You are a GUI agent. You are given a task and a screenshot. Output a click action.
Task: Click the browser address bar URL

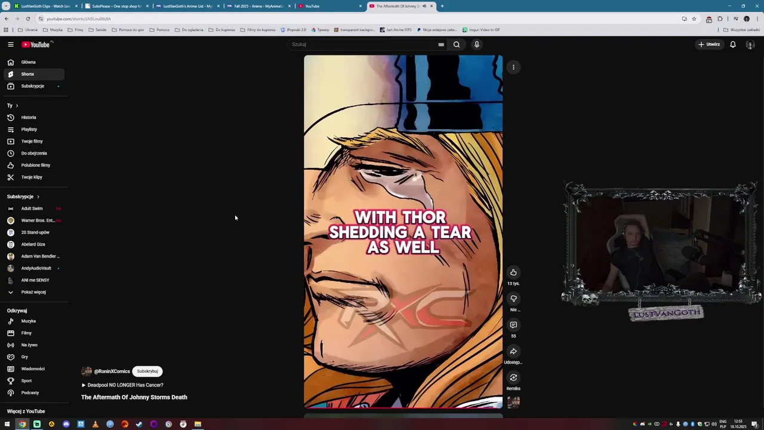(x=78, y=19)
